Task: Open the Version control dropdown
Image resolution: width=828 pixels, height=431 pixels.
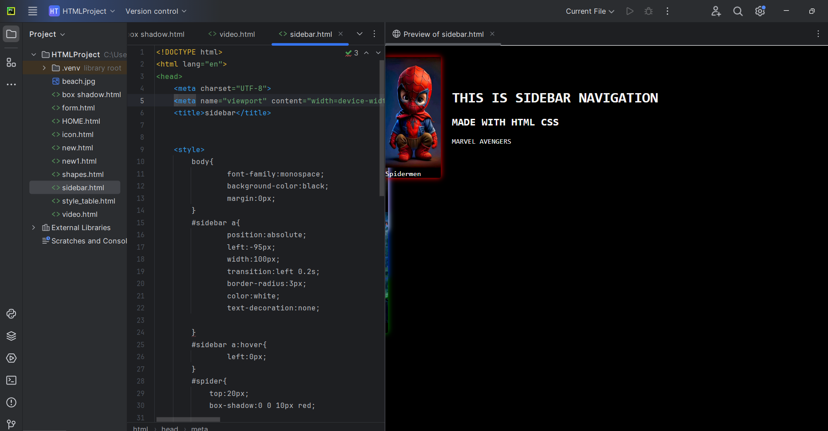Action: pyautogui.click(x=156, y=11)
